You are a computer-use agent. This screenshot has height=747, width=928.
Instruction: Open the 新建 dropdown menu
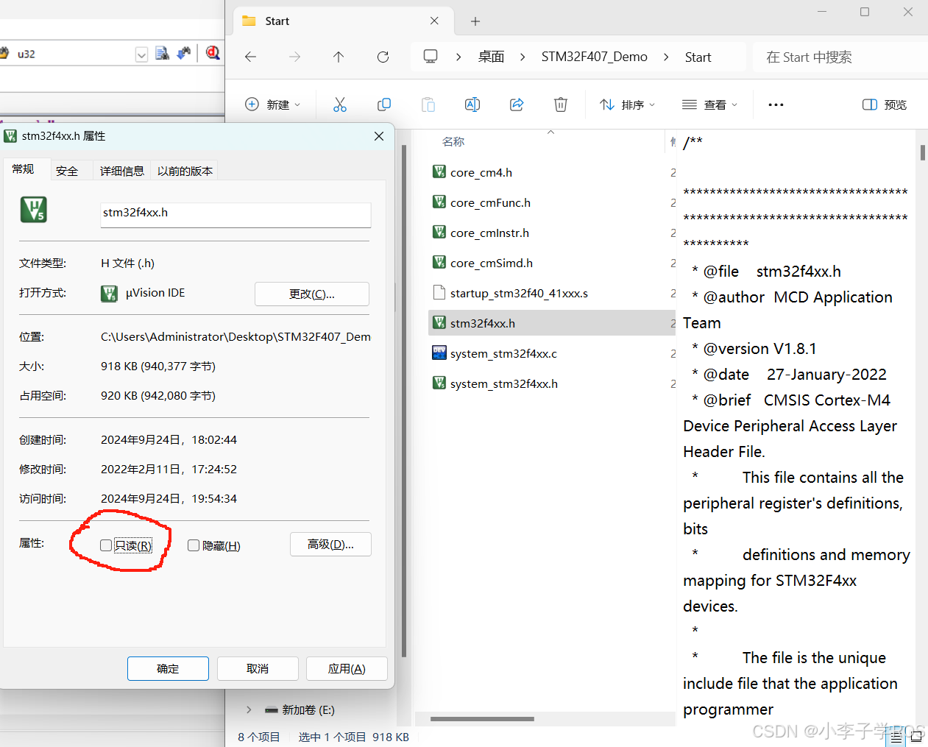(x=273, y=104)
